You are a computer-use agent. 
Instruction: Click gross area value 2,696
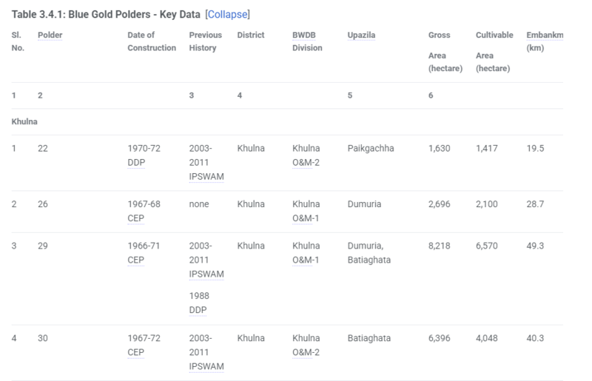[x=439, y=204]
